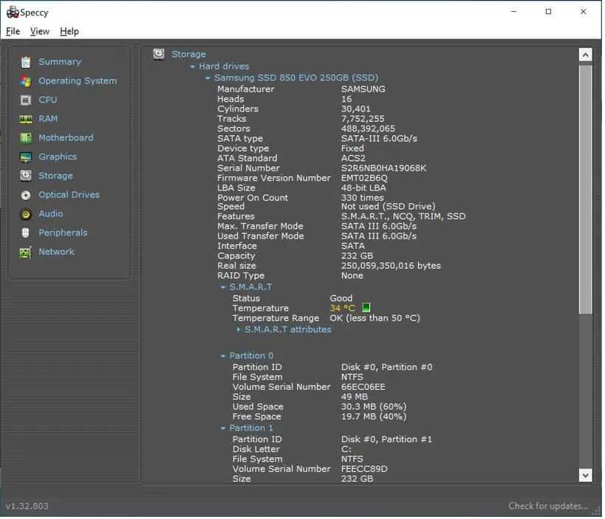Click the Features S.M.A.R.T., NCQ, TRIM, SSD value

403,216
